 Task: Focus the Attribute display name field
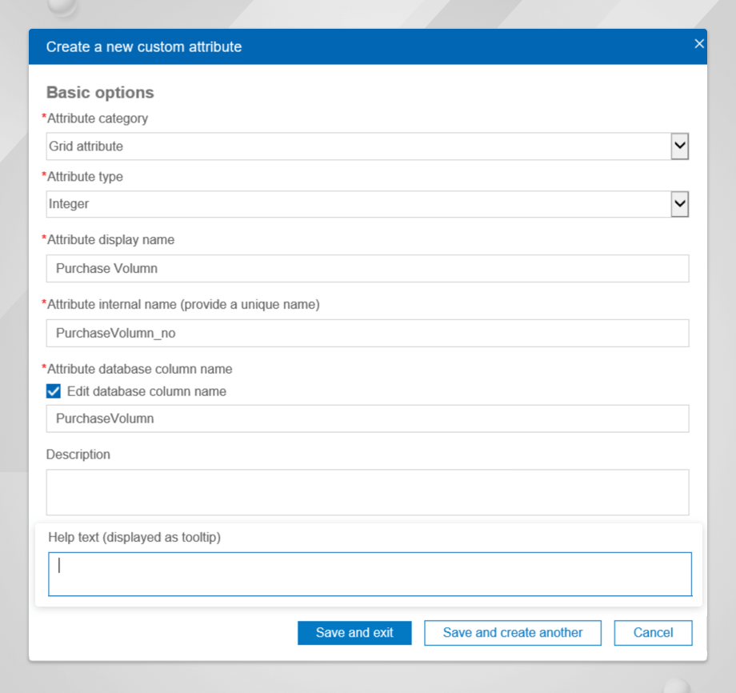click(367, 269)
